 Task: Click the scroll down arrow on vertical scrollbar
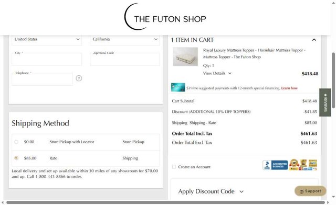333,197
